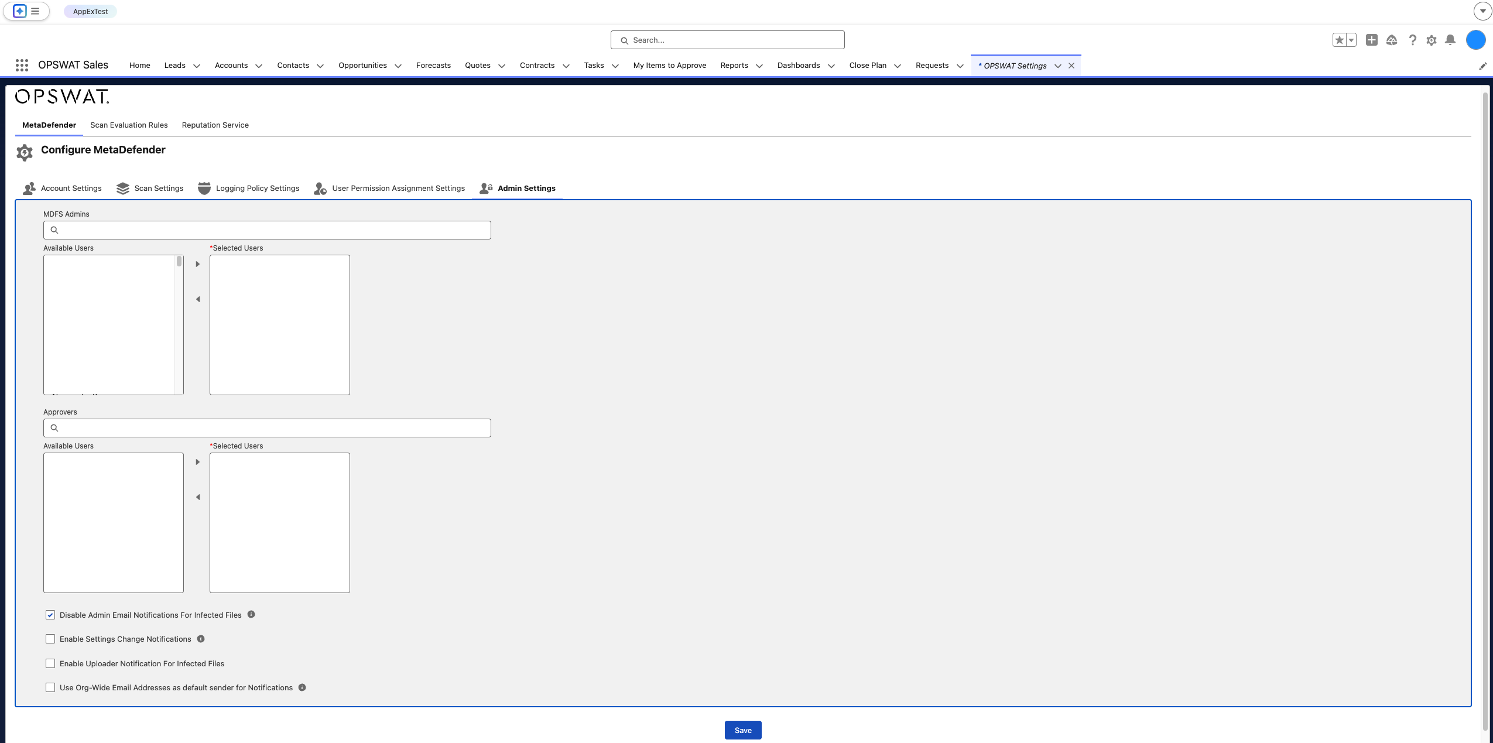Click the notifications bell icon
This screenshot has height=743, width=1493.
click(1450, 40)
